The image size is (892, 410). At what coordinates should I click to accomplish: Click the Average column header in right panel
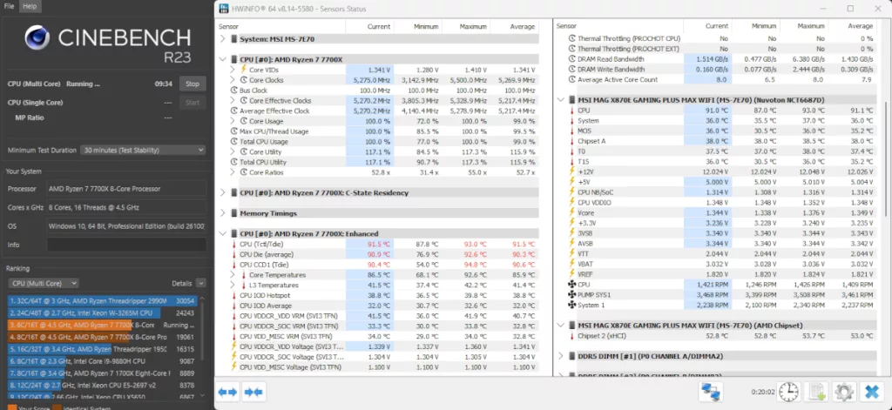pyautogui.click(x=860, y=26)
